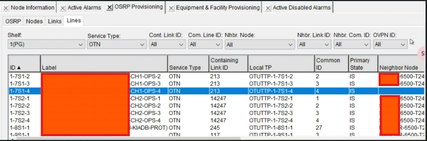Select row with ID 1-8S1-1
Viewport: 427px width, 141px height.
pos(216,128)
